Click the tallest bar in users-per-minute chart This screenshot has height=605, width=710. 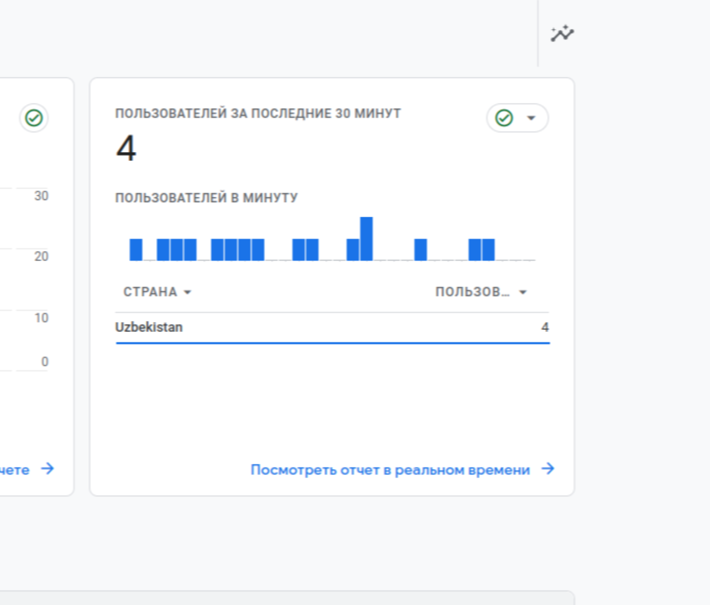(367, 239)
